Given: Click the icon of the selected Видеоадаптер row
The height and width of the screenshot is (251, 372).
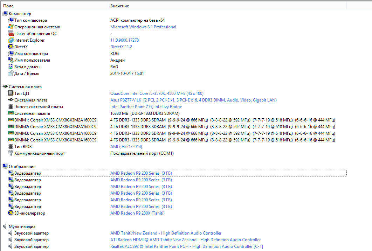Looking at the screenshot, I should (11, 173).
